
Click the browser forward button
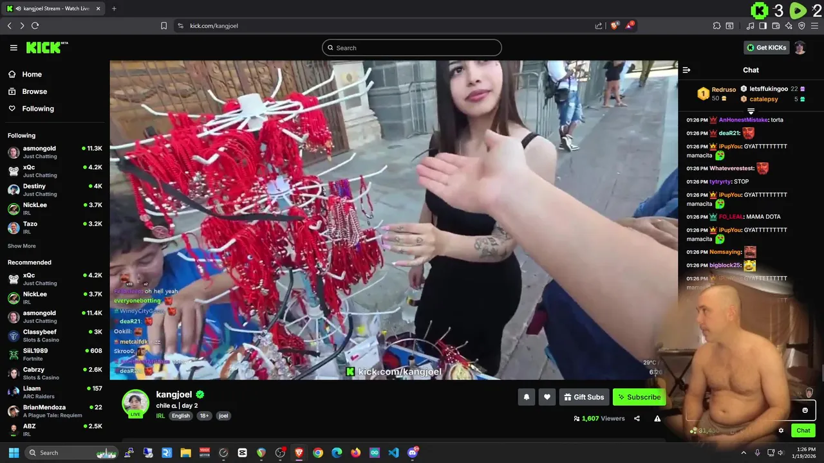(x=22, y=26)
